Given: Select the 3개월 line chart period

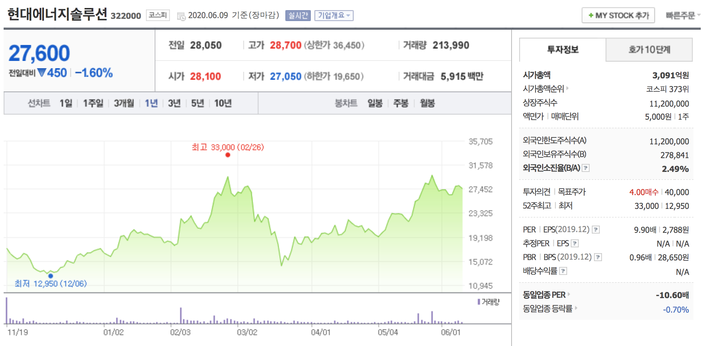Looking at the screenshot, I should click(x=124, y=103).
